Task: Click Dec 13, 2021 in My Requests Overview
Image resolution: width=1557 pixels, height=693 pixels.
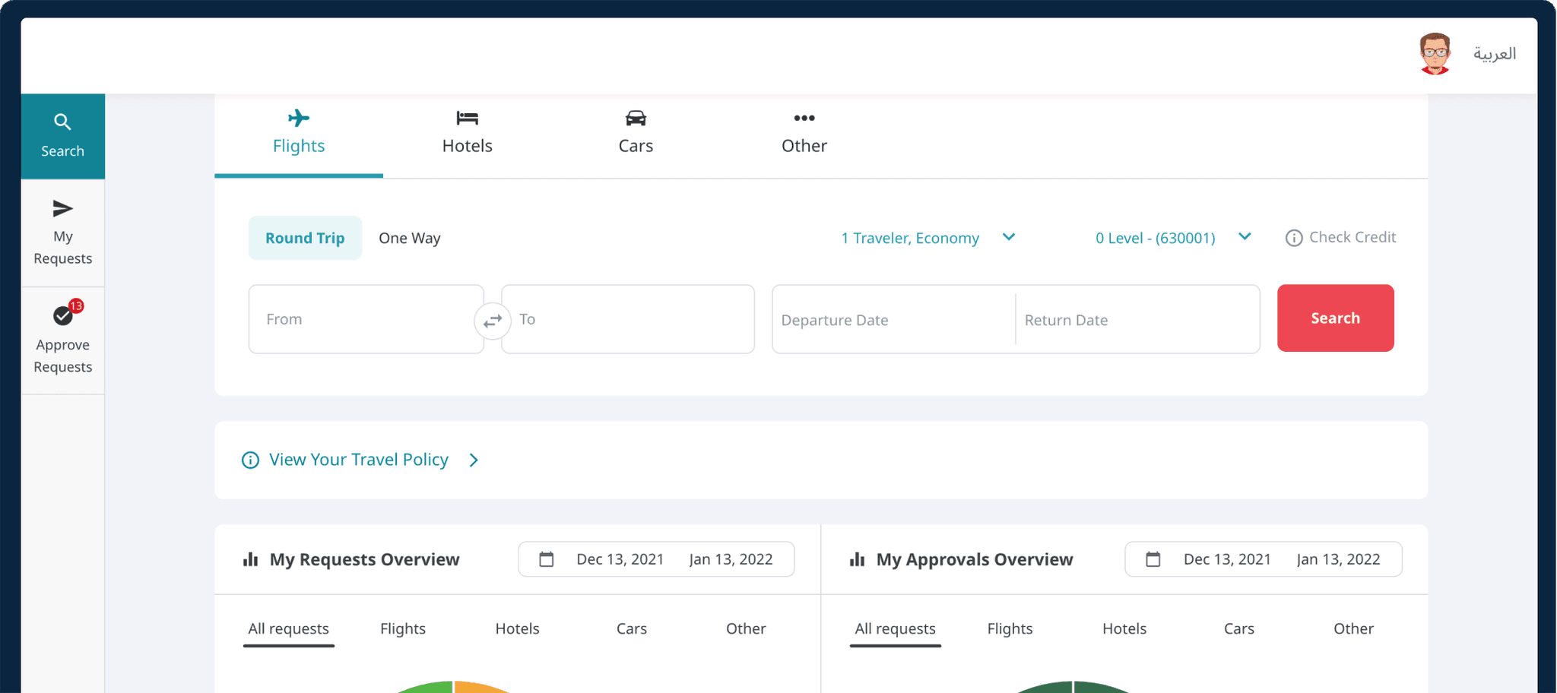Action: [x=620, y=559]
